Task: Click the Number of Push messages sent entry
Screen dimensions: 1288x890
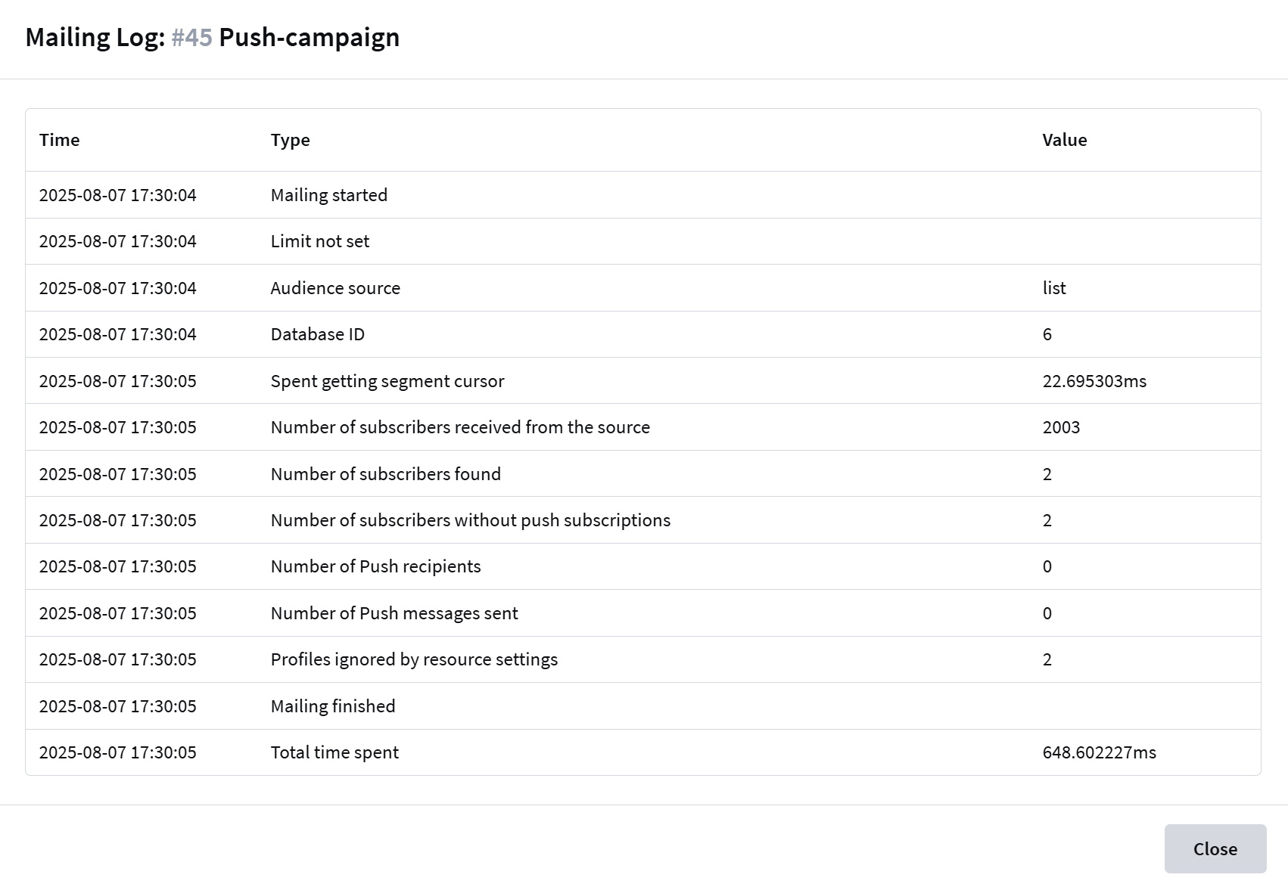Action: [394, 613]
